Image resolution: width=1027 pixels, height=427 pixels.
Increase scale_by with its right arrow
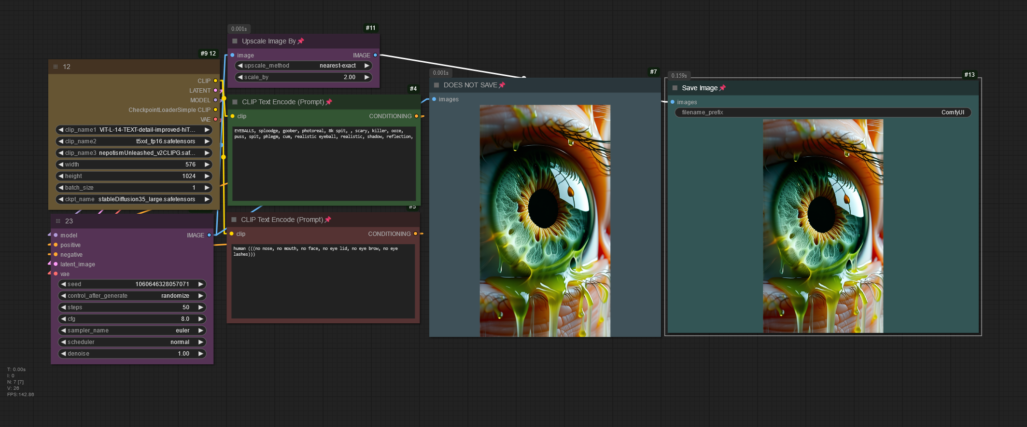click(367, 77)
